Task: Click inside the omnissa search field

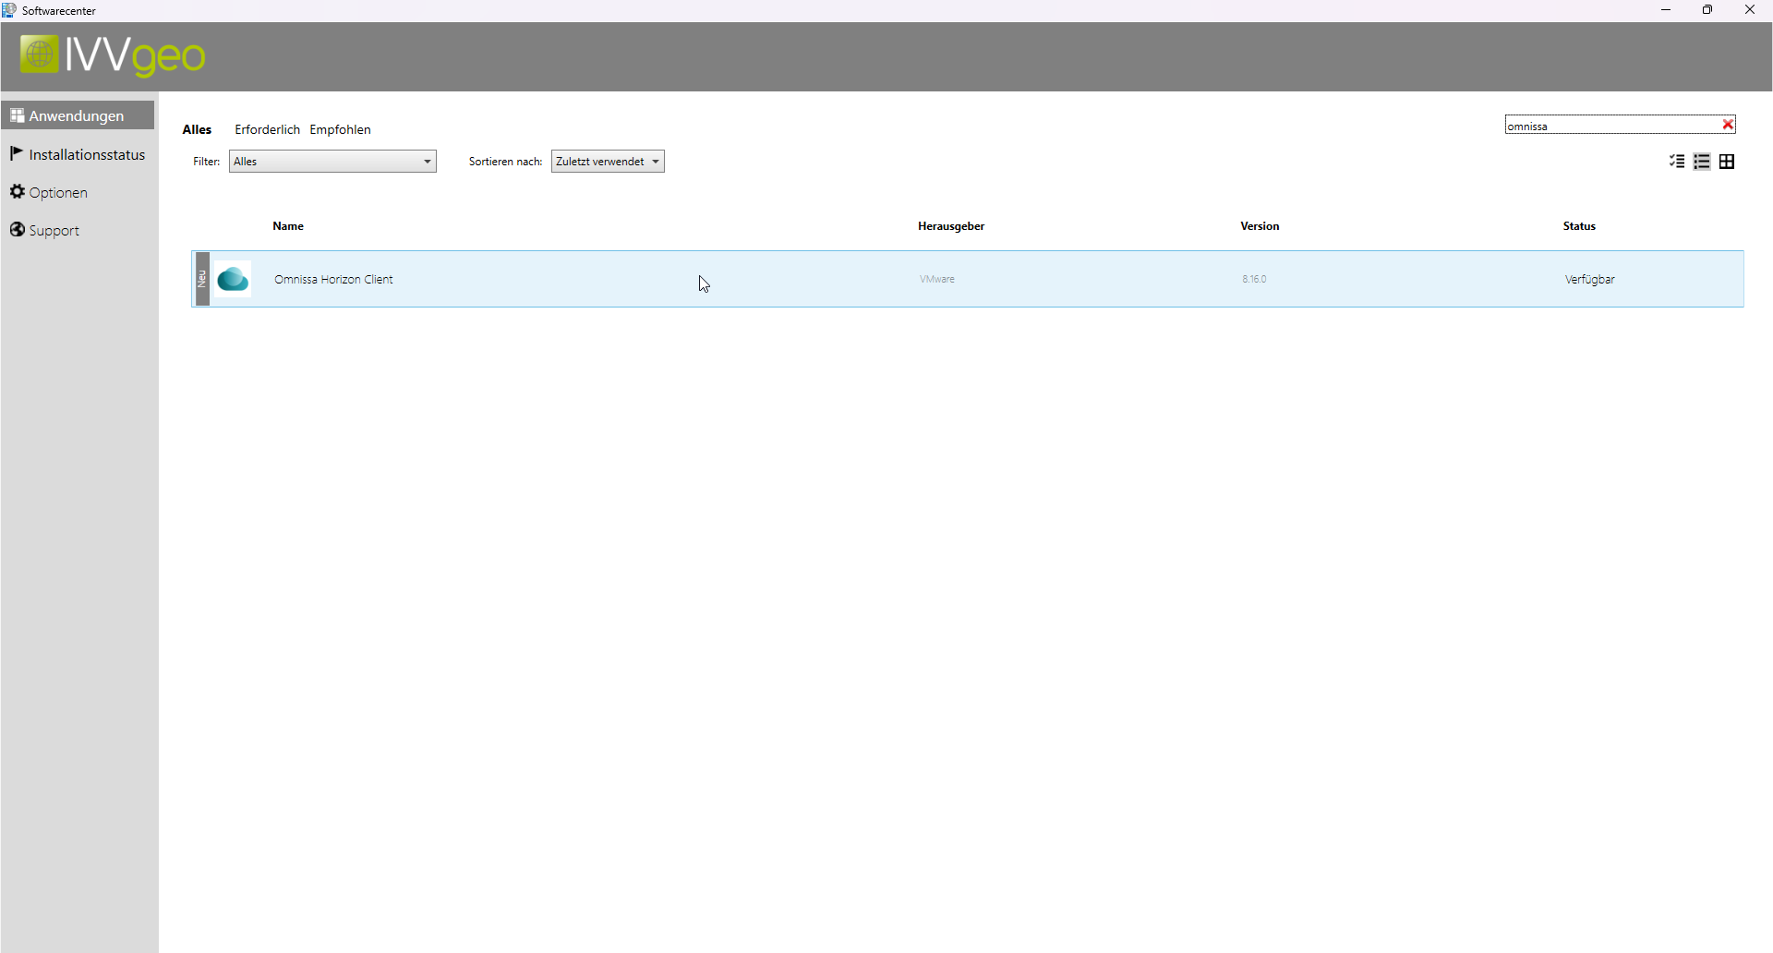Action: tap(1610, 126)
